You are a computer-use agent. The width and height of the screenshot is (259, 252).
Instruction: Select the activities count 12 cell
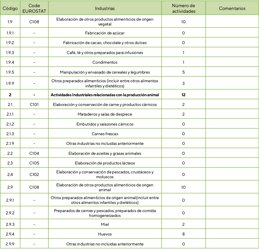coord(183,95)
